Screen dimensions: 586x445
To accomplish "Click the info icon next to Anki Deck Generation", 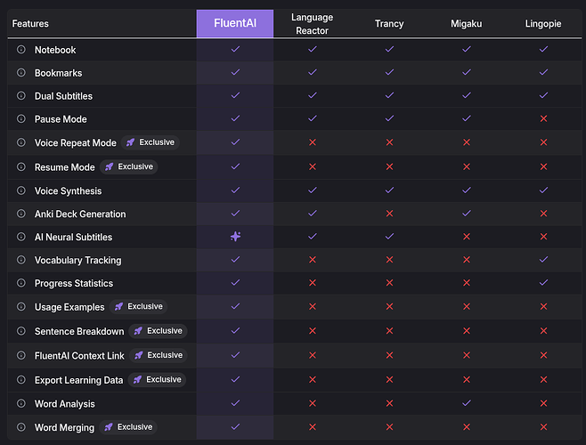I will [x=21, y=214].
